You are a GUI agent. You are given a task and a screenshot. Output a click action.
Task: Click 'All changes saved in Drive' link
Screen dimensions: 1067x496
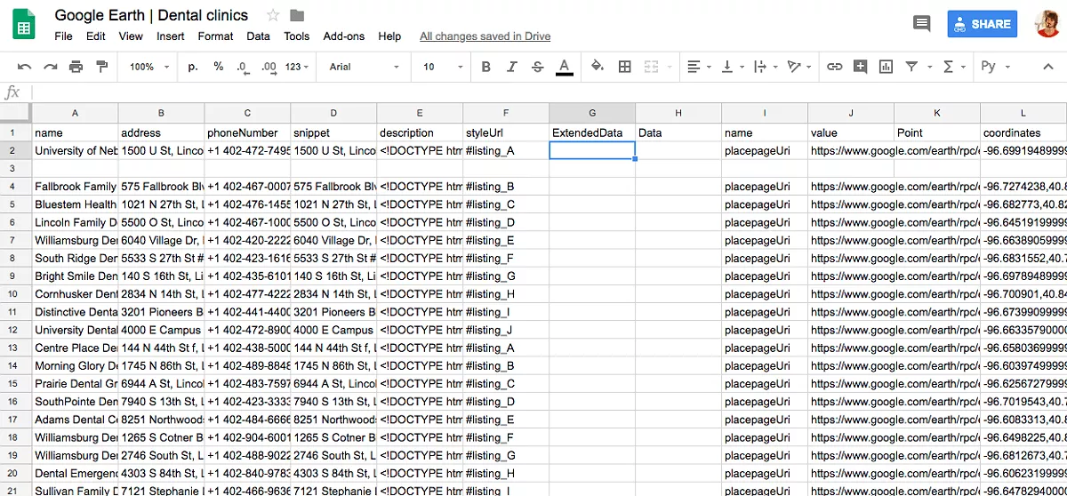485,36
